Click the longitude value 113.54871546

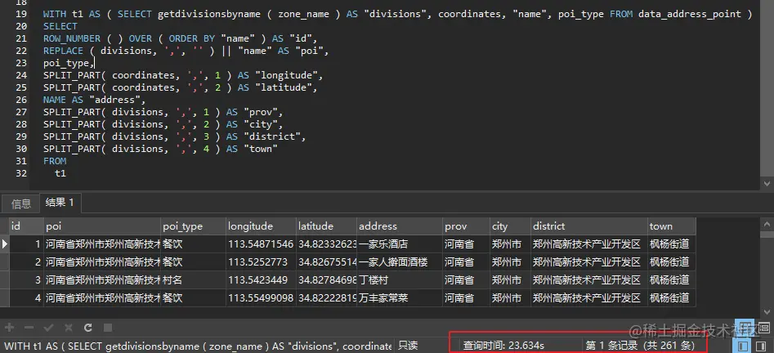(261, 244)
